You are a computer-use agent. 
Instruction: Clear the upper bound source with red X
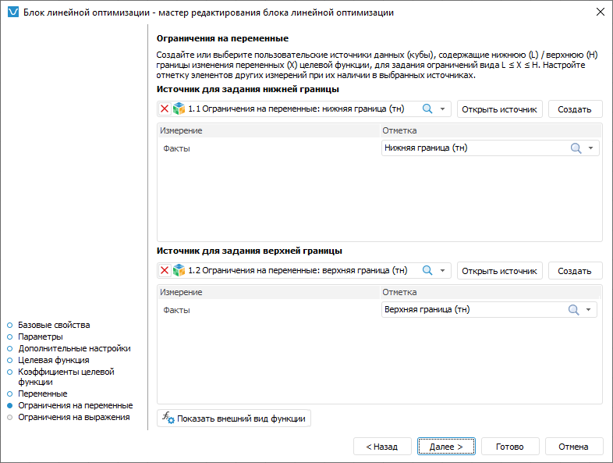(x=165, y=271)
